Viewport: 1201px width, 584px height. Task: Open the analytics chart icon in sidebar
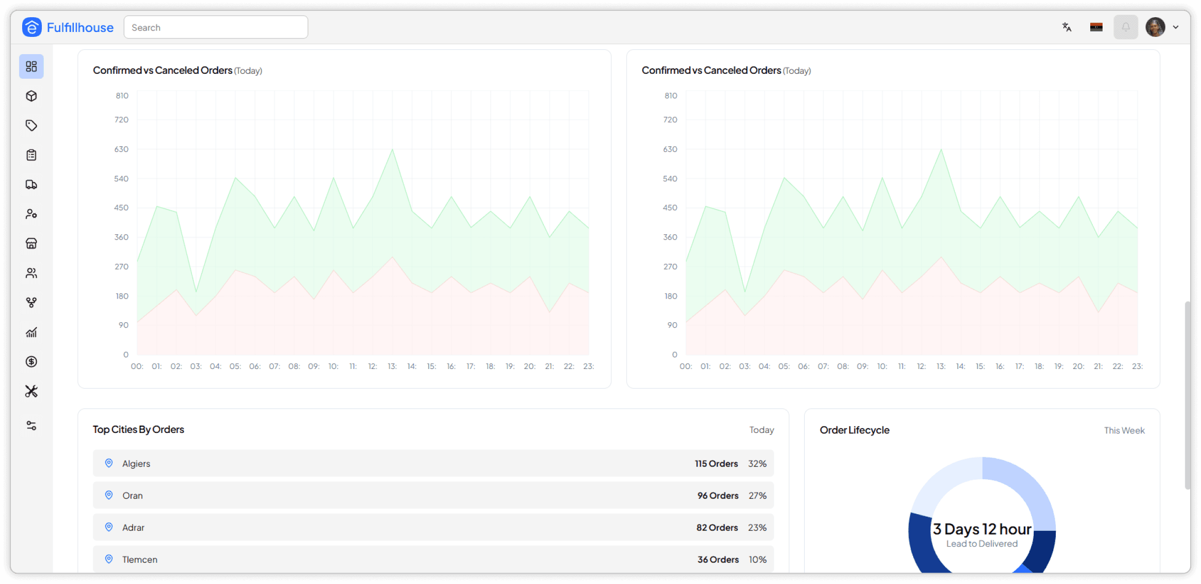pos(32,333)
